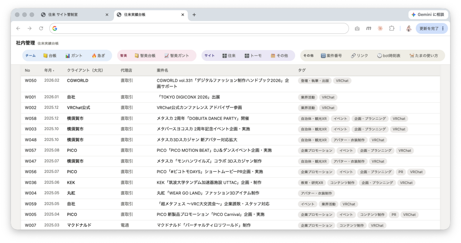
Task: Click the 更新を完了 update button
Action: coord(432,28)
